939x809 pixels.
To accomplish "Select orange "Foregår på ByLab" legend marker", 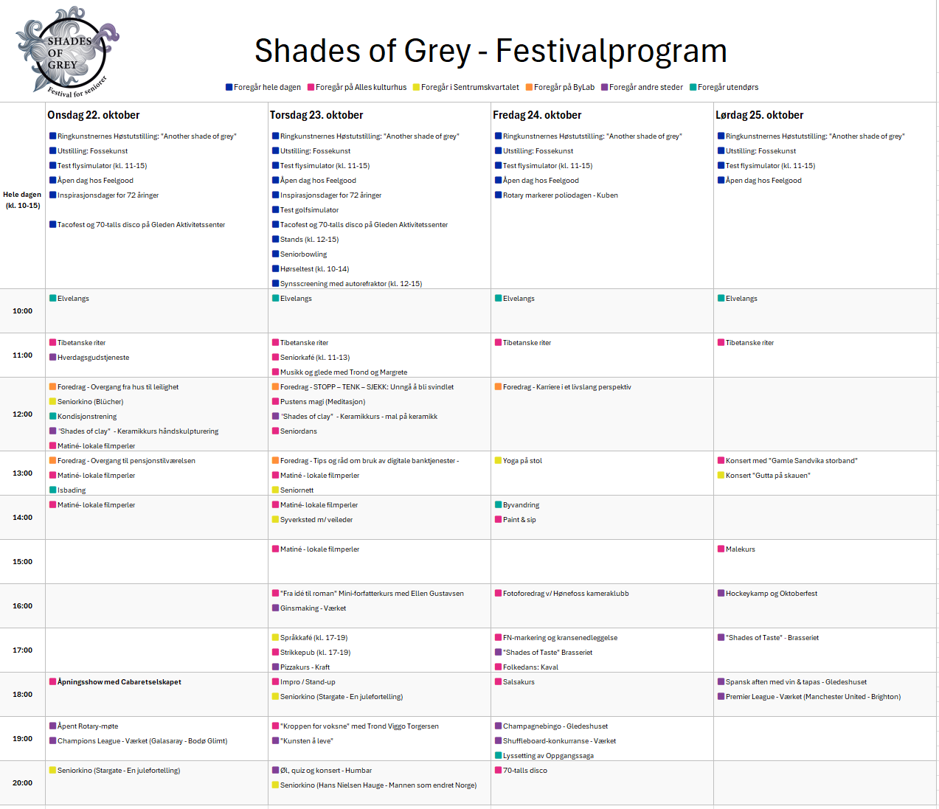I will click(x=529, y=87).
